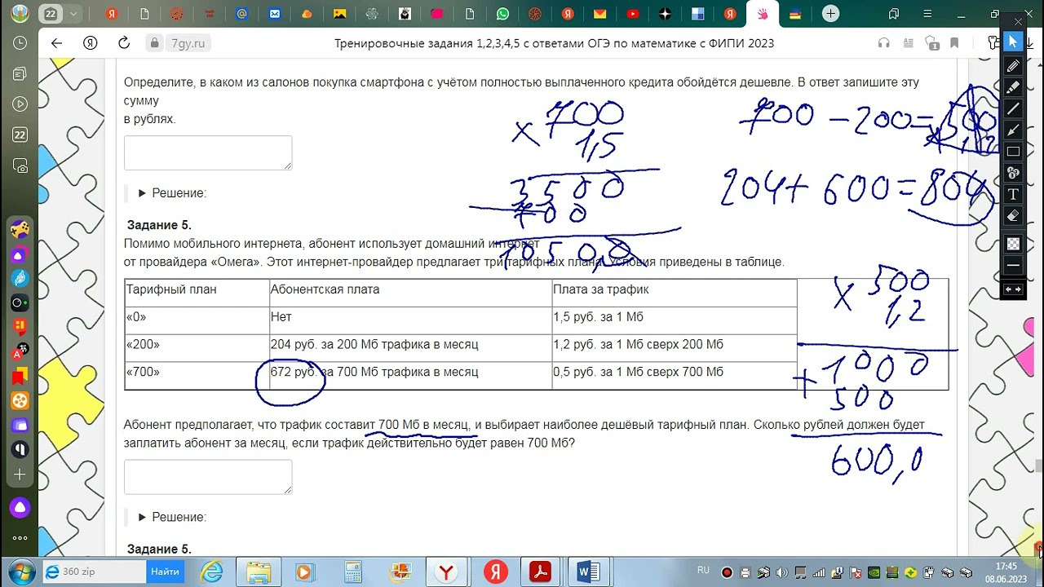The image size is (1044, 587).
Task: Open the Calculator app in taskbar
Action: point(352,572)
